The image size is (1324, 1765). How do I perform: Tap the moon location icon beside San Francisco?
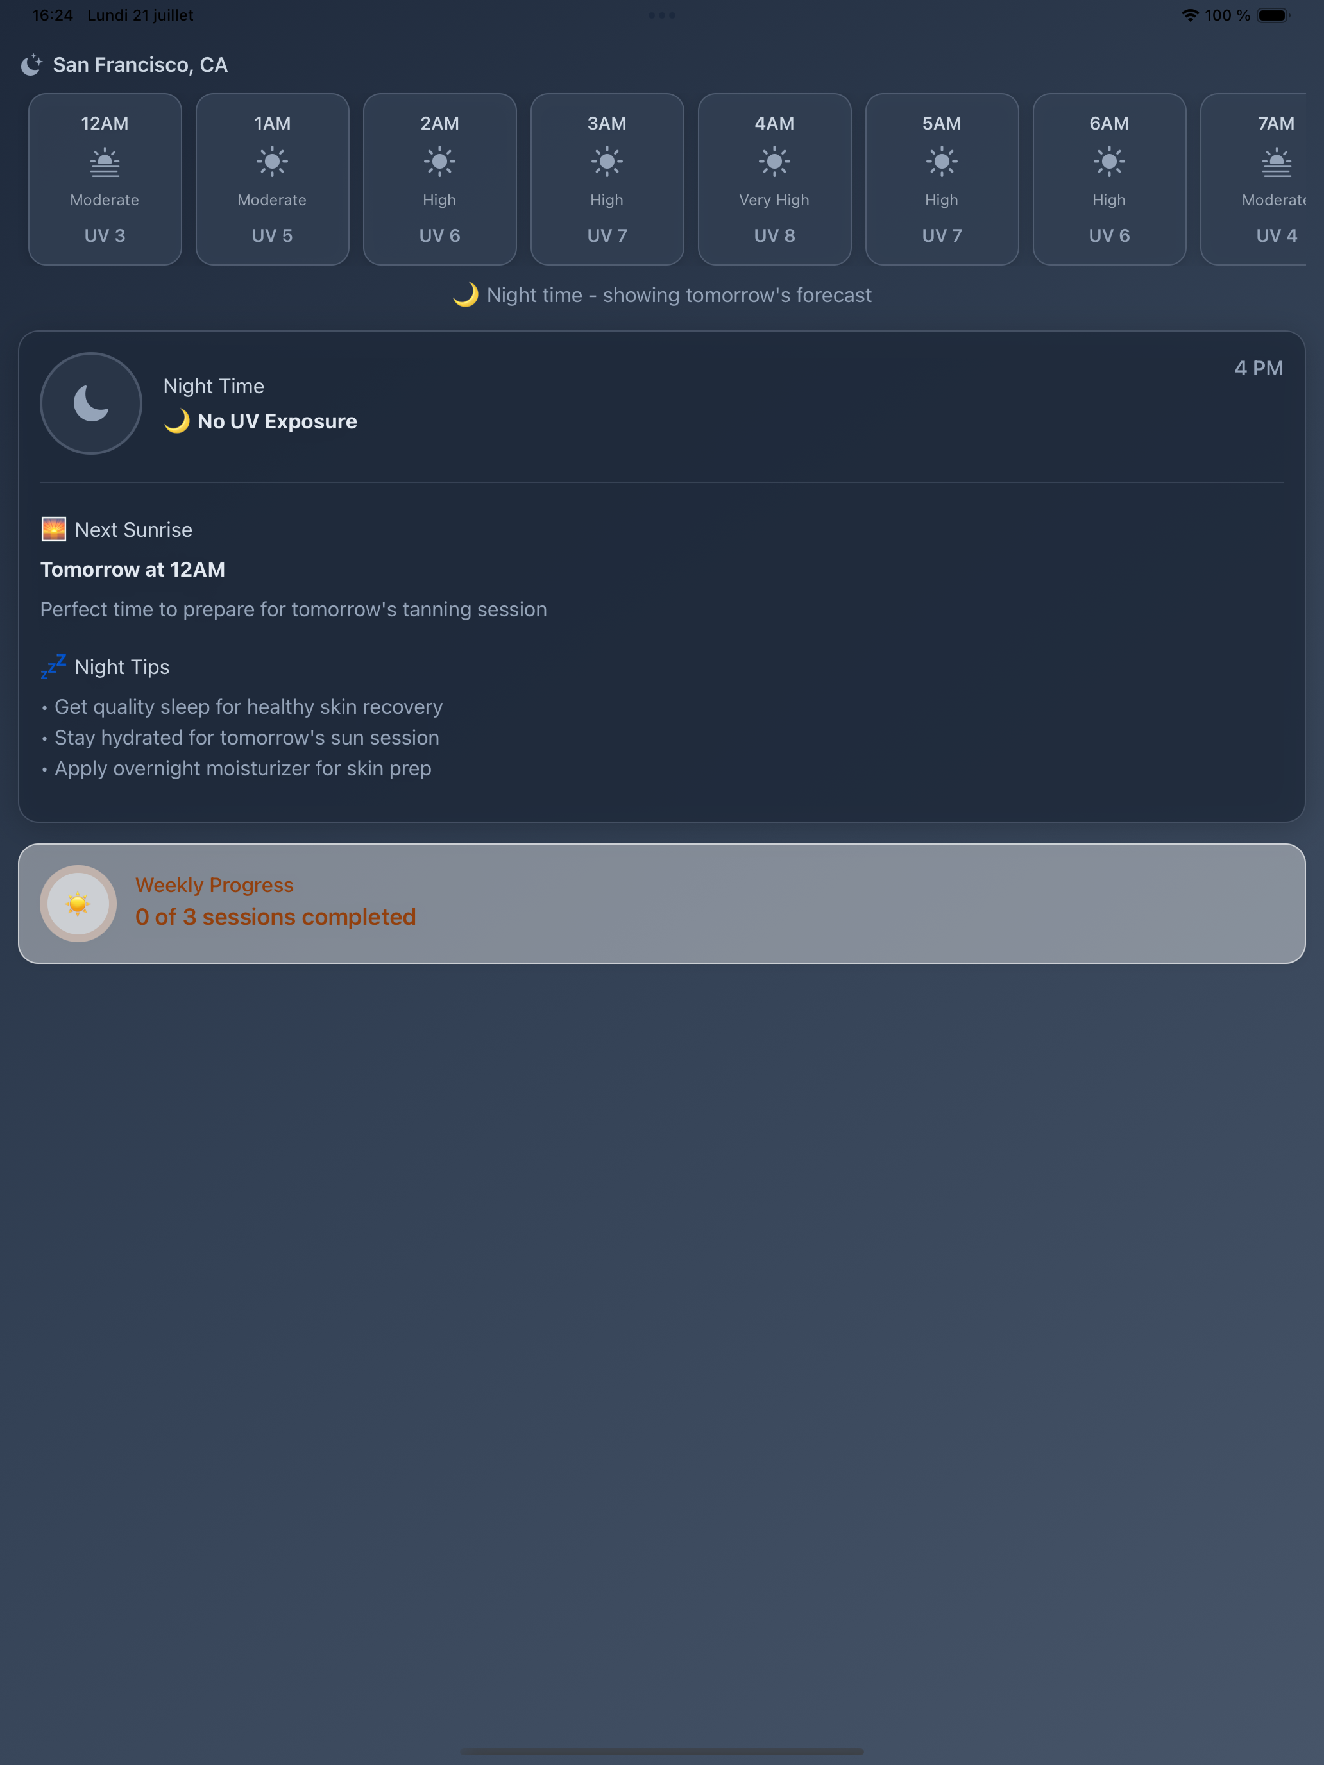click(x=31, y=65)
